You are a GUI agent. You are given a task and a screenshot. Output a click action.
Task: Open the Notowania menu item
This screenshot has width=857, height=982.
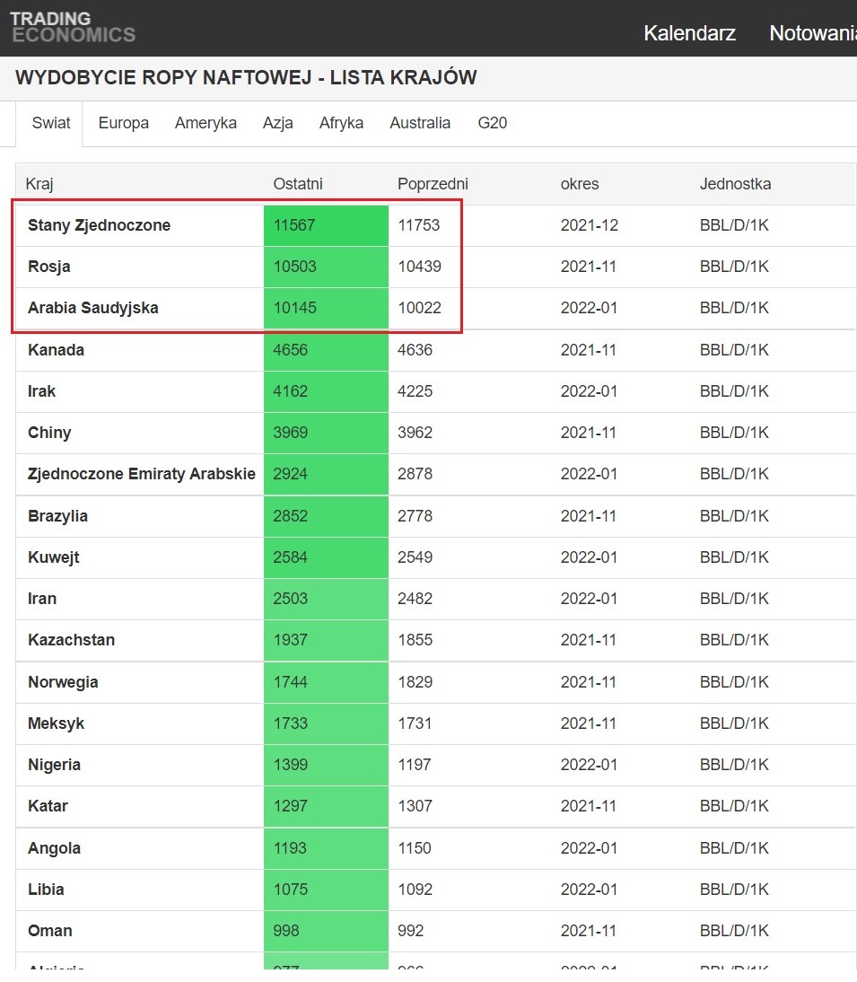pos(811,33)
